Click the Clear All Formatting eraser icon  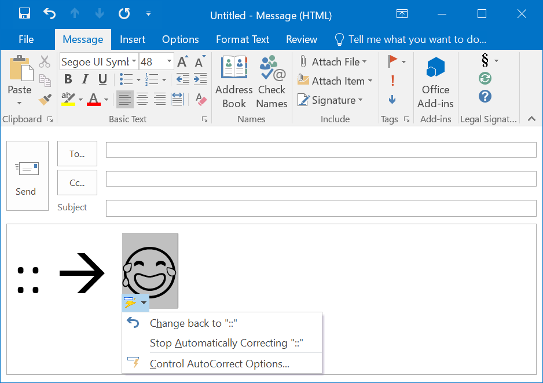[201, 99]
